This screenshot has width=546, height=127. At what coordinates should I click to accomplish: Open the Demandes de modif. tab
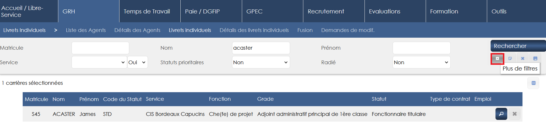[x=348, y=30]
